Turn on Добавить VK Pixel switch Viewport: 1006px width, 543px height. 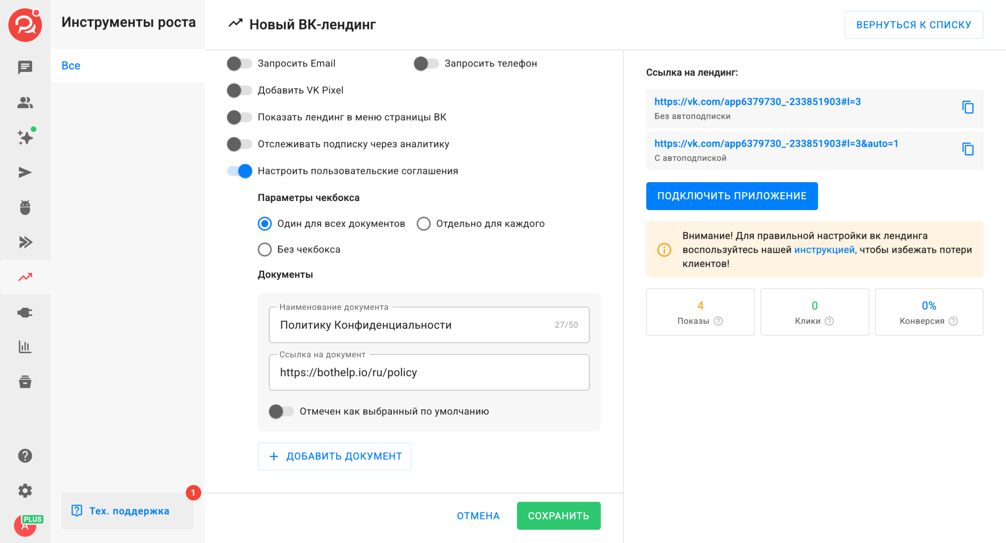(239, 90)
